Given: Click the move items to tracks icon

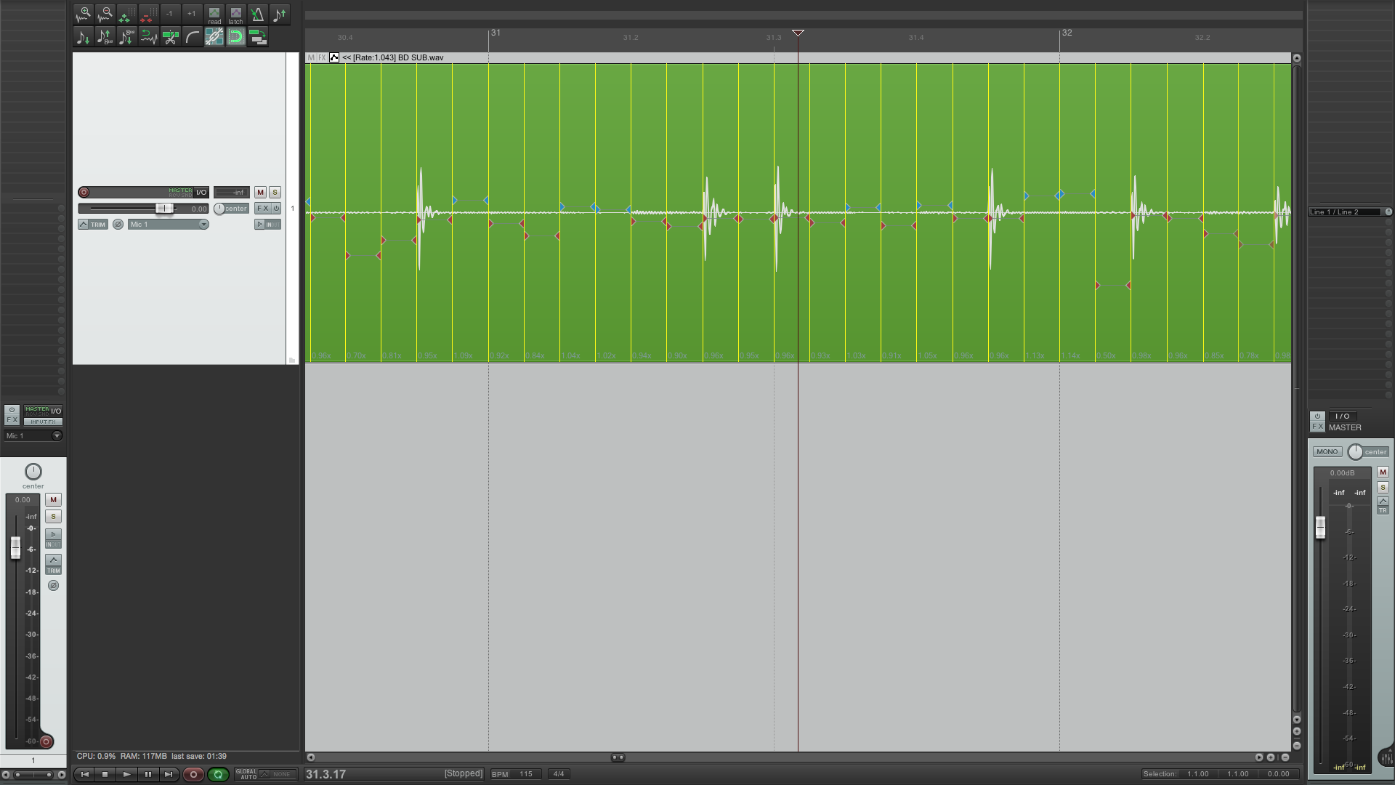Looking at the screenshot, I should [258, 37].
